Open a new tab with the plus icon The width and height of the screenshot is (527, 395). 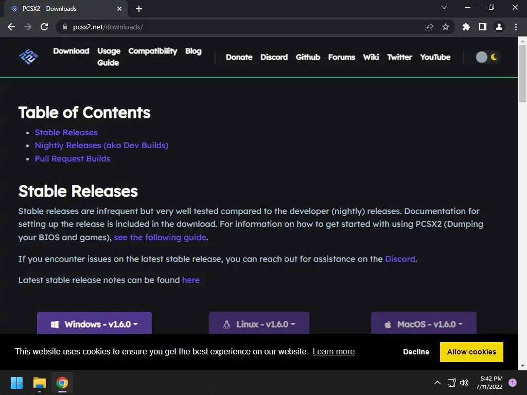[139, 9]
